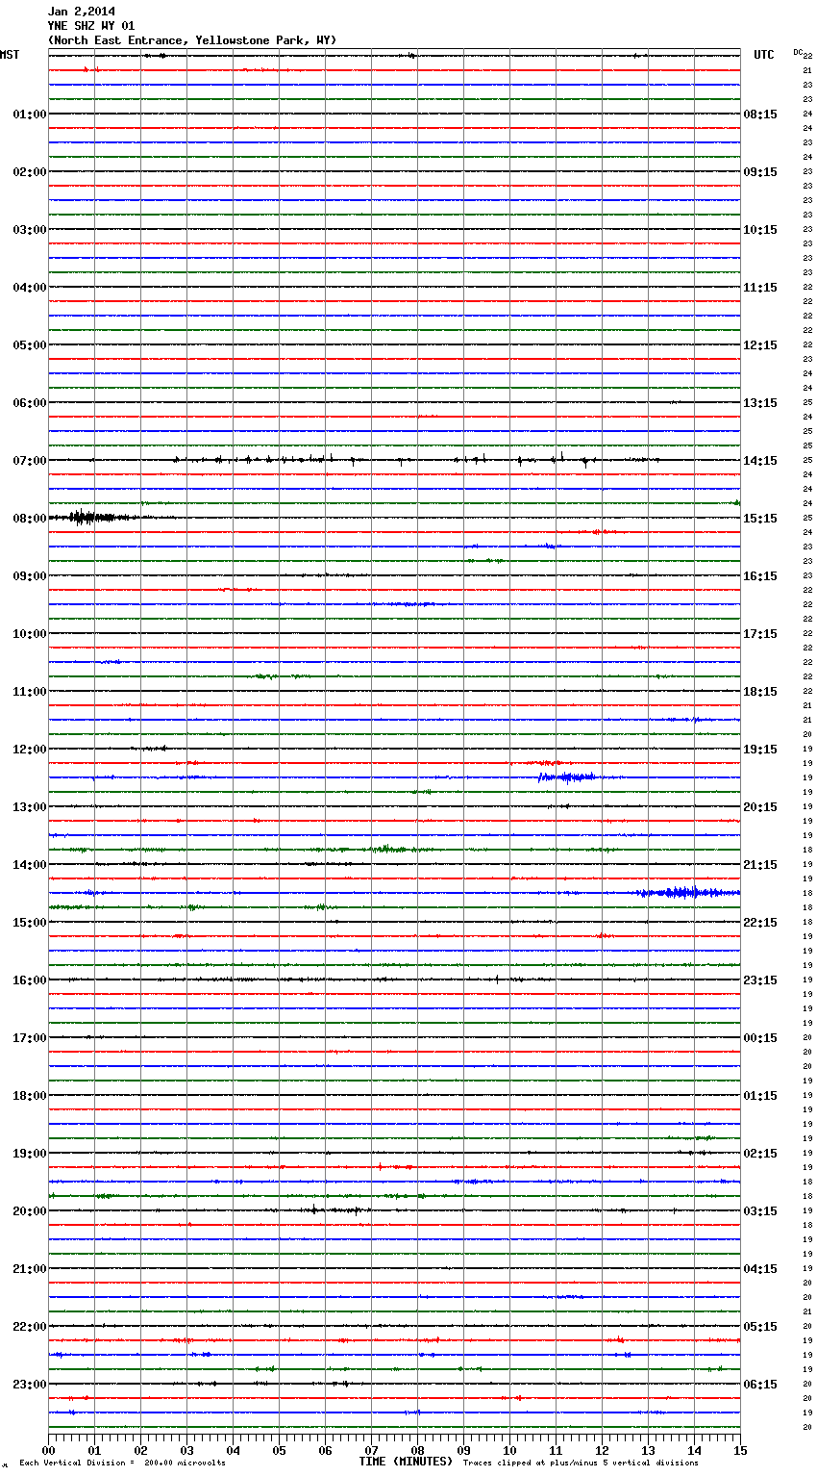This screenshot has width=817, height=1476.
Task: Click the 22:15 UTC time label
Action: pos(760,923)
